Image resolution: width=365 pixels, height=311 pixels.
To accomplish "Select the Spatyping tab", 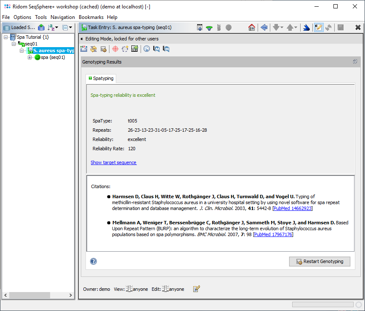I will tap(100, 78).
